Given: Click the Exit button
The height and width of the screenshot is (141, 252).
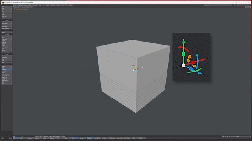Looking at the screenshot, I should click(x=7, y=18).
